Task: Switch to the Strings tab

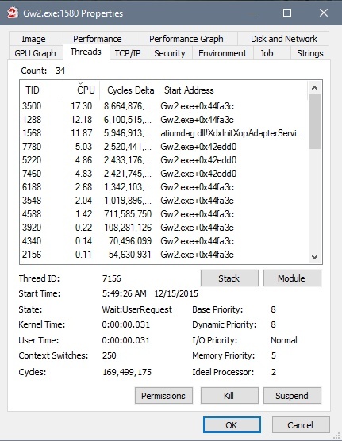Action: [309, 53]
